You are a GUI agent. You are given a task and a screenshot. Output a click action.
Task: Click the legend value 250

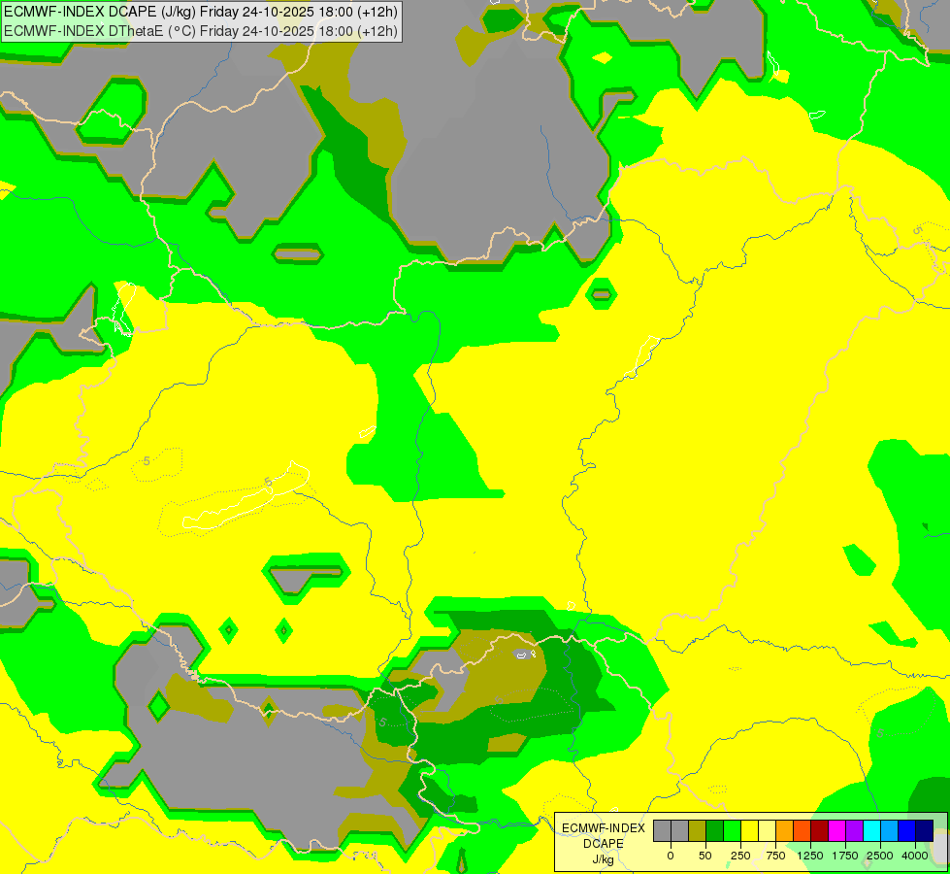[740, 856]
